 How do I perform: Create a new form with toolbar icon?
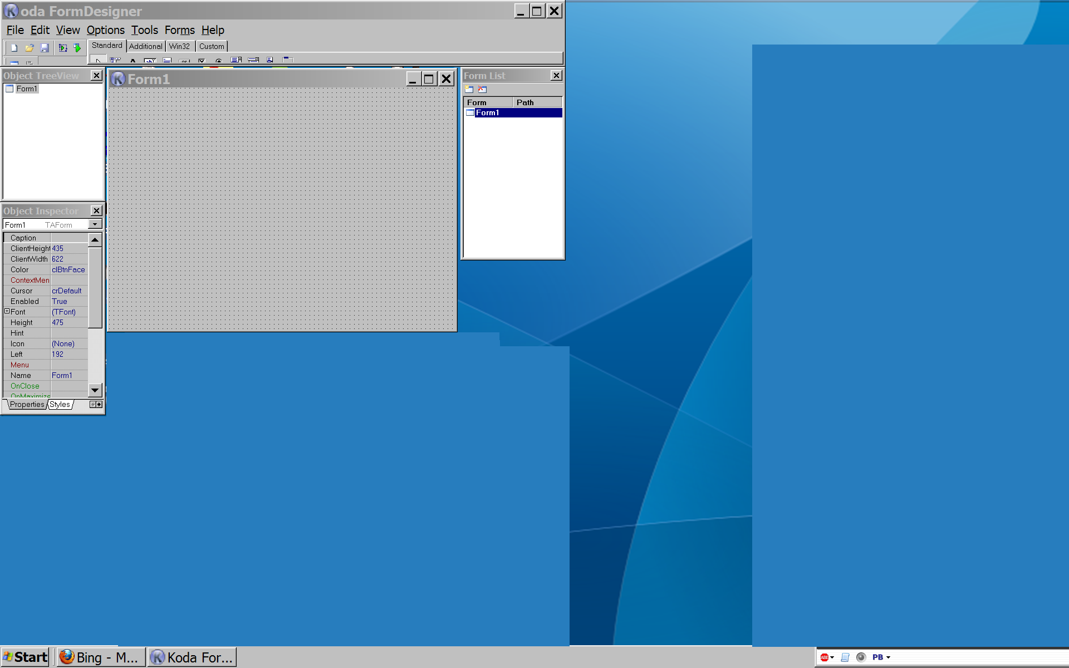[x=14, y=48]
